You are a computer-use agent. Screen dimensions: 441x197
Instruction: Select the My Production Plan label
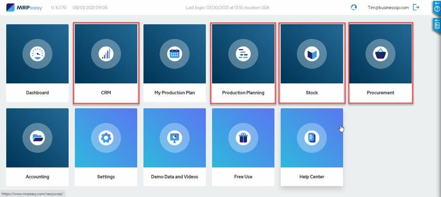click(x=175, y=93)
